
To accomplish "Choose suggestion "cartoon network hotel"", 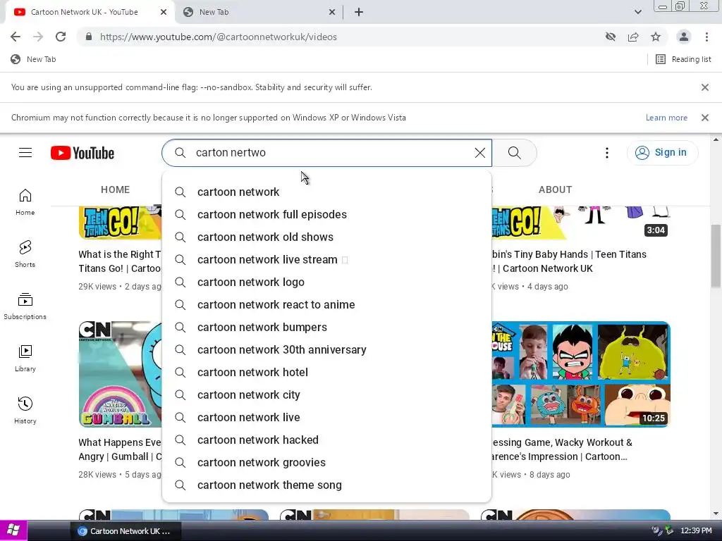I will (x=326, y=372).
